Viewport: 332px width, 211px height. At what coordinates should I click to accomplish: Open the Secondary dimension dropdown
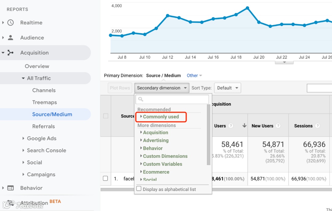pyautogui.click(x=162, y=88)
